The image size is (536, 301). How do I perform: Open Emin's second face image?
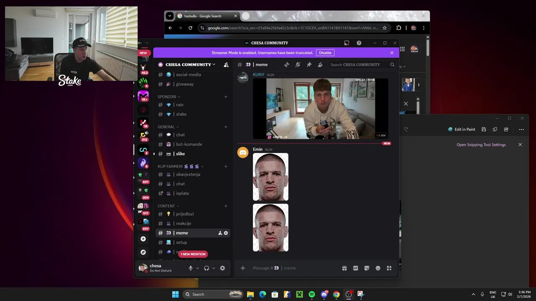(271, 227)
